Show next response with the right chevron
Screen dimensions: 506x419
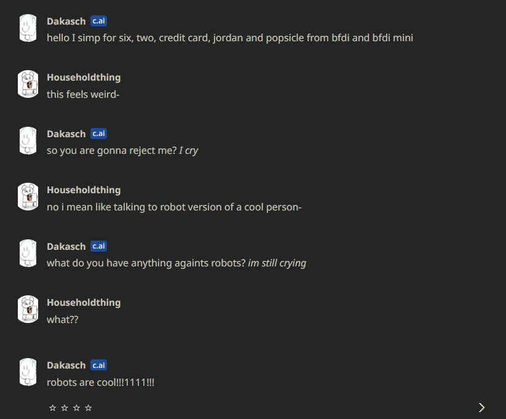481,407
